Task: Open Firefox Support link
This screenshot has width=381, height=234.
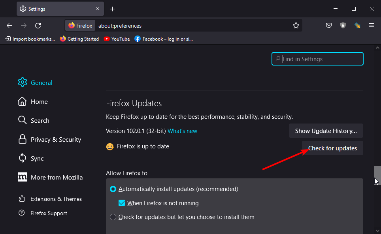Action: click(x=43, y=213)
